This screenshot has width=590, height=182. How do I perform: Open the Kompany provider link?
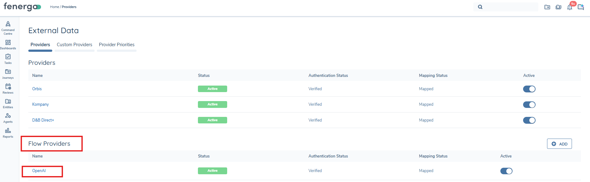(x=40, y=104)
